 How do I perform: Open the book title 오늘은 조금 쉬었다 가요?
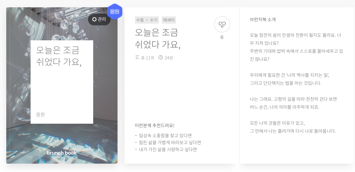click(158, 39)
